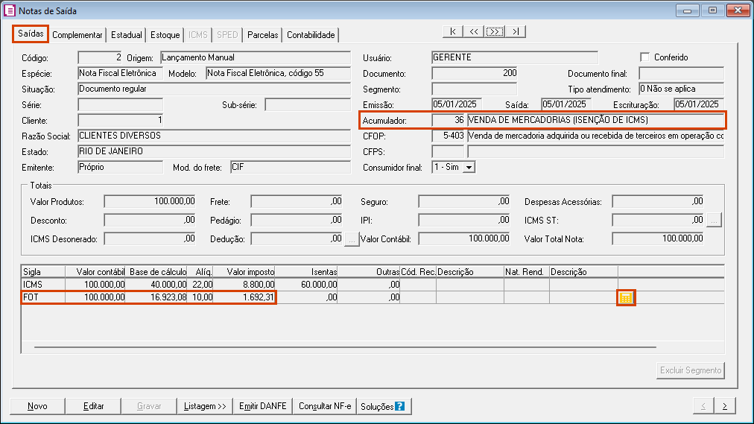Expand the Listagem >> options
The width and height of the screenshot is (754, 424).
205,406
